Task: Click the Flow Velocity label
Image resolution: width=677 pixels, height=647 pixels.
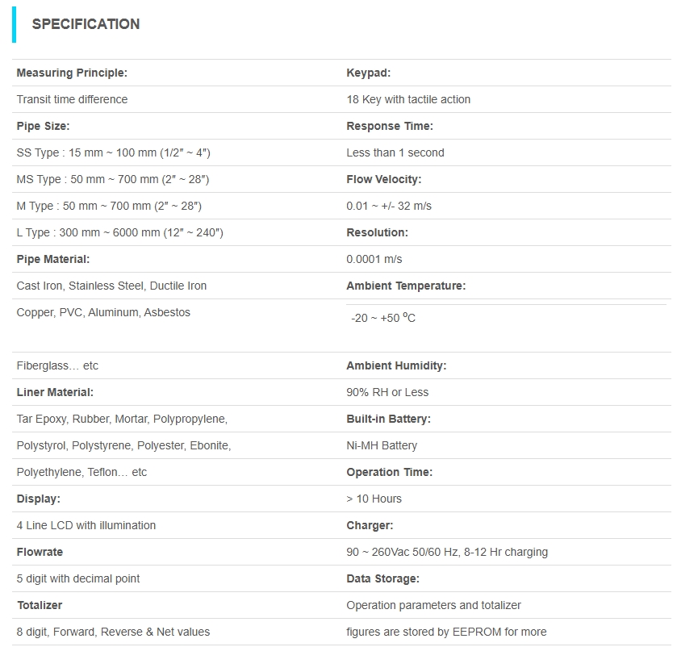Action: (x=384, y=179)
